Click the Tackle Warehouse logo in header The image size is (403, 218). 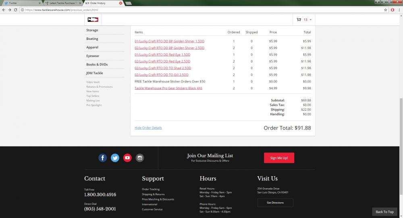tap(93, 19)
